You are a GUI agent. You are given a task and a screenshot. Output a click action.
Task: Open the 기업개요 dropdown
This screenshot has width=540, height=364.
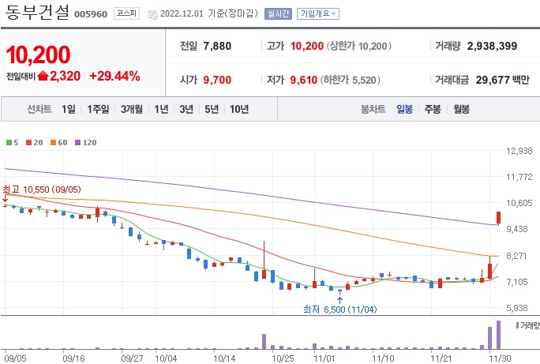pos(318,13)
